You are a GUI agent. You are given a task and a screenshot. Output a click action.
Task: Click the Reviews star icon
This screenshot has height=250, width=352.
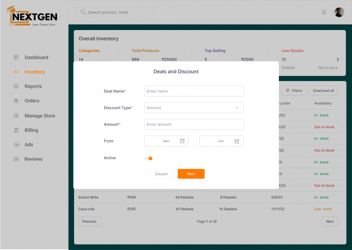tap(16, 159)
